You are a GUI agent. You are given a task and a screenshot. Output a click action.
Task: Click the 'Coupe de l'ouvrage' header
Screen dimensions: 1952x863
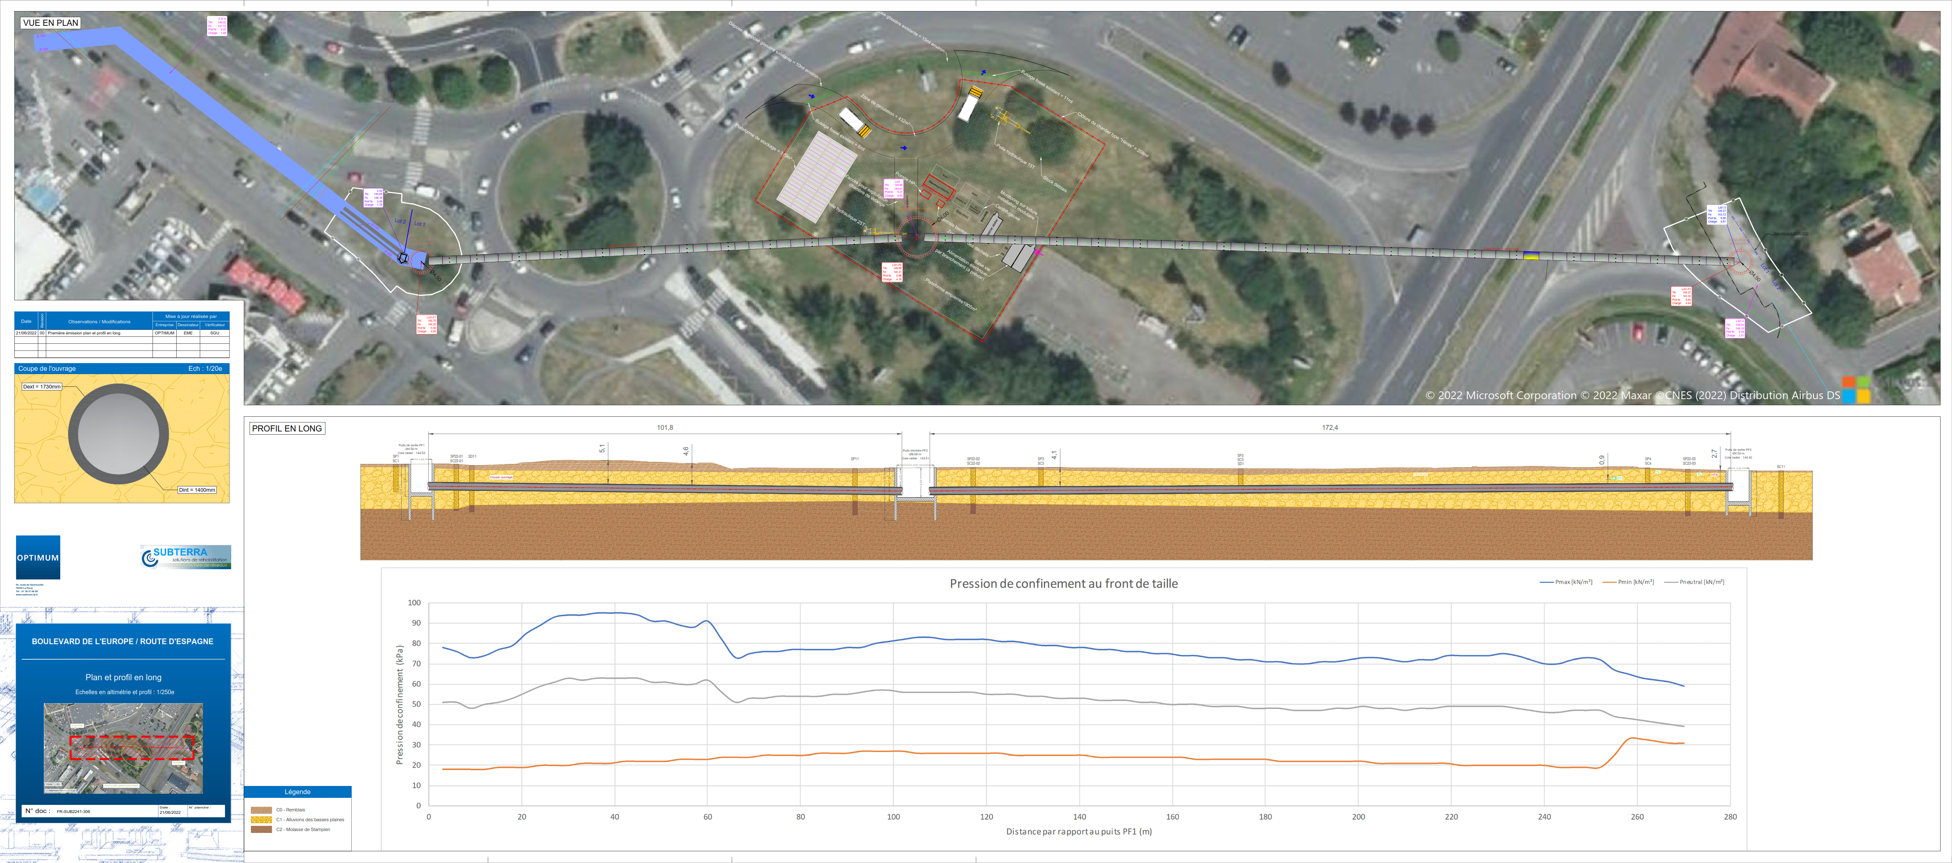[47, 368]
